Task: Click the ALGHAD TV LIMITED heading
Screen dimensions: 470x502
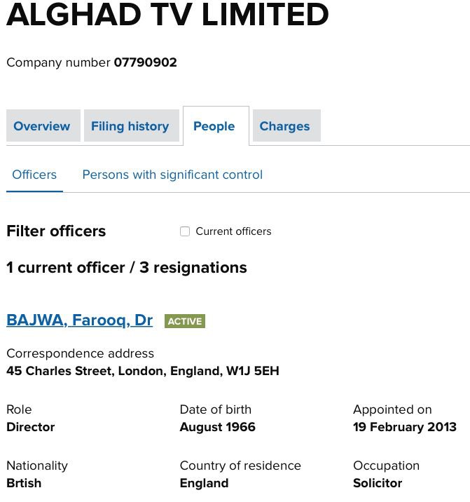Action: (x=167, y=15)
